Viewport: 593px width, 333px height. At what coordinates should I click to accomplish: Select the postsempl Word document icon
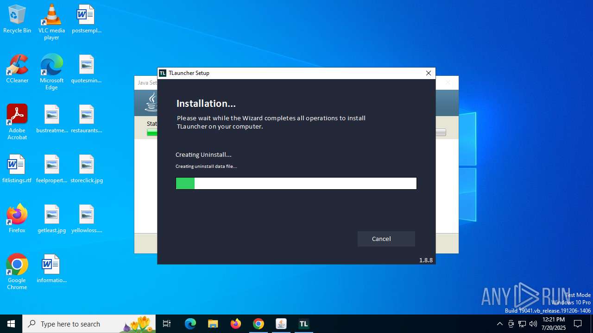tap(87, 19)
